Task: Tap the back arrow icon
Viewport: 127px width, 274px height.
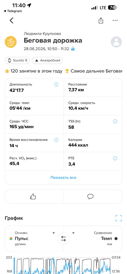Action: tap(11, 21)
